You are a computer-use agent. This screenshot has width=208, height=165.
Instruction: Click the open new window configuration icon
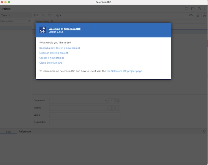coord(118,101)
